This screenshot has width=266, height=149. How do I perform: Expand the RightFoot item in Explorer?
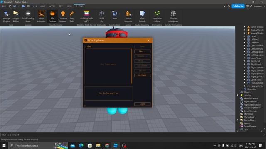[245, 61]
